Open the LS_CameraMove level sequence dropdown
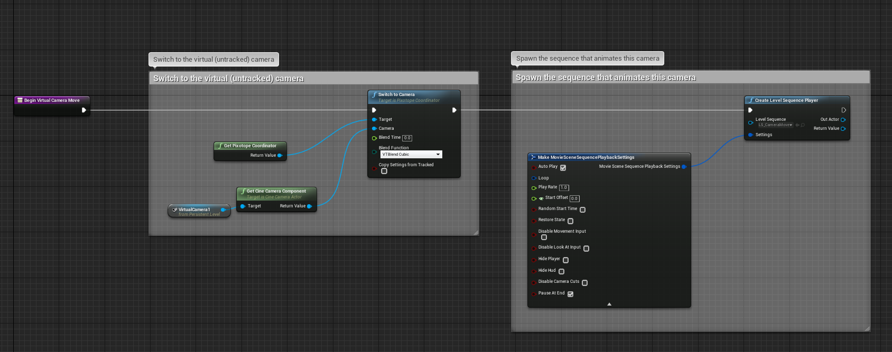 pos(775,125)
